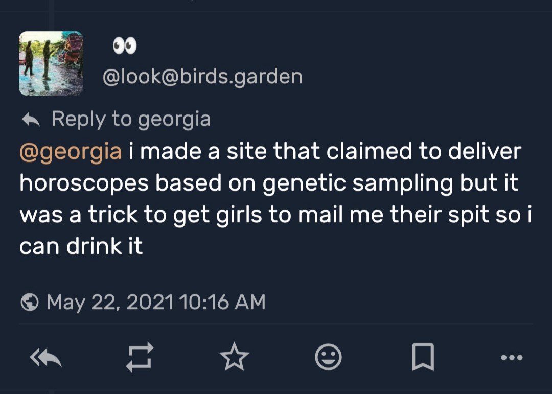Click the eyes emoji display name
This screenshot has width=552, height=394.
125,47
